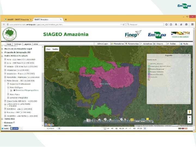Expand Acre - ZEE Fase I node
The height and width of the screenshot is (147, 196).
pos(5,59)
